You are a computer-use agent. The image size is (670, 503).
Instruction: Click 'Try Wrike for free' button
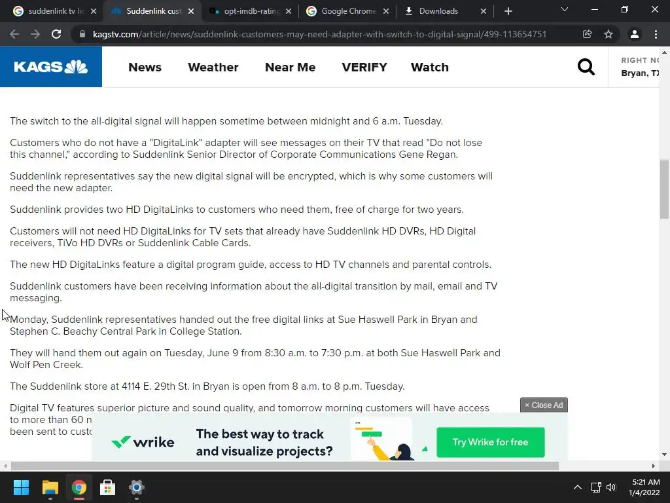(x=491, y=442)
